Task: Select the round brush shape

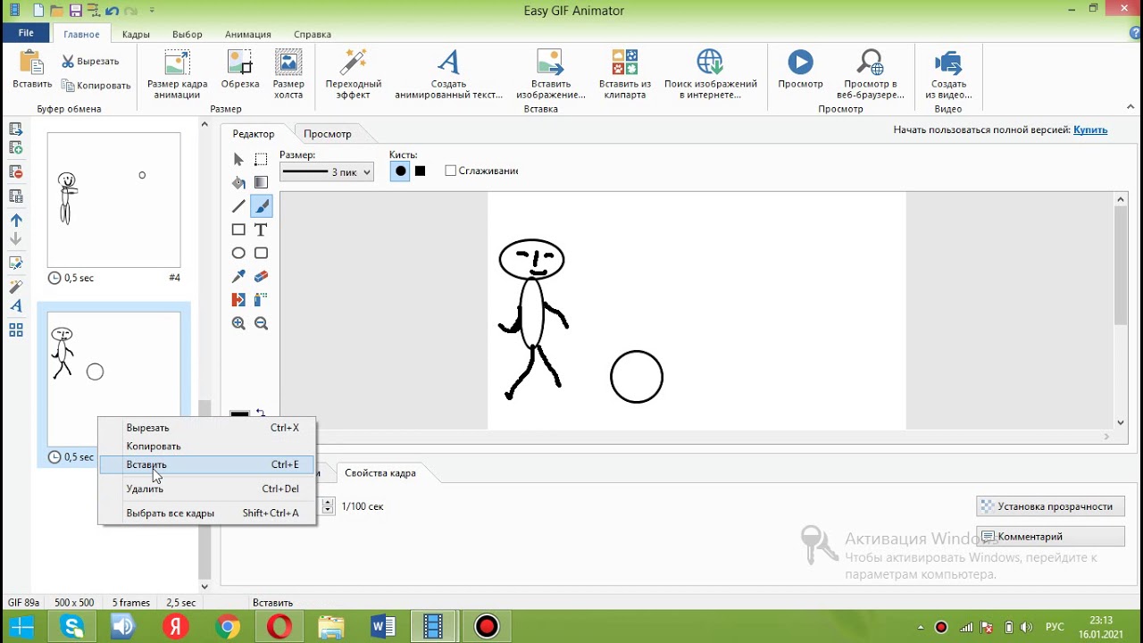Action: tap(400, 171)
